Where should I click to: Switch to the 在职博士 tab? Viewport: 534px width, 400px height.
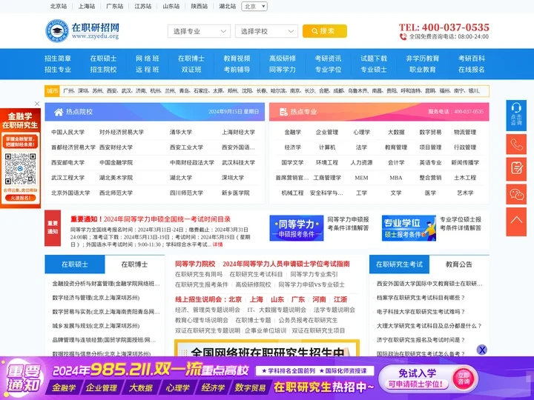[134, 264]
